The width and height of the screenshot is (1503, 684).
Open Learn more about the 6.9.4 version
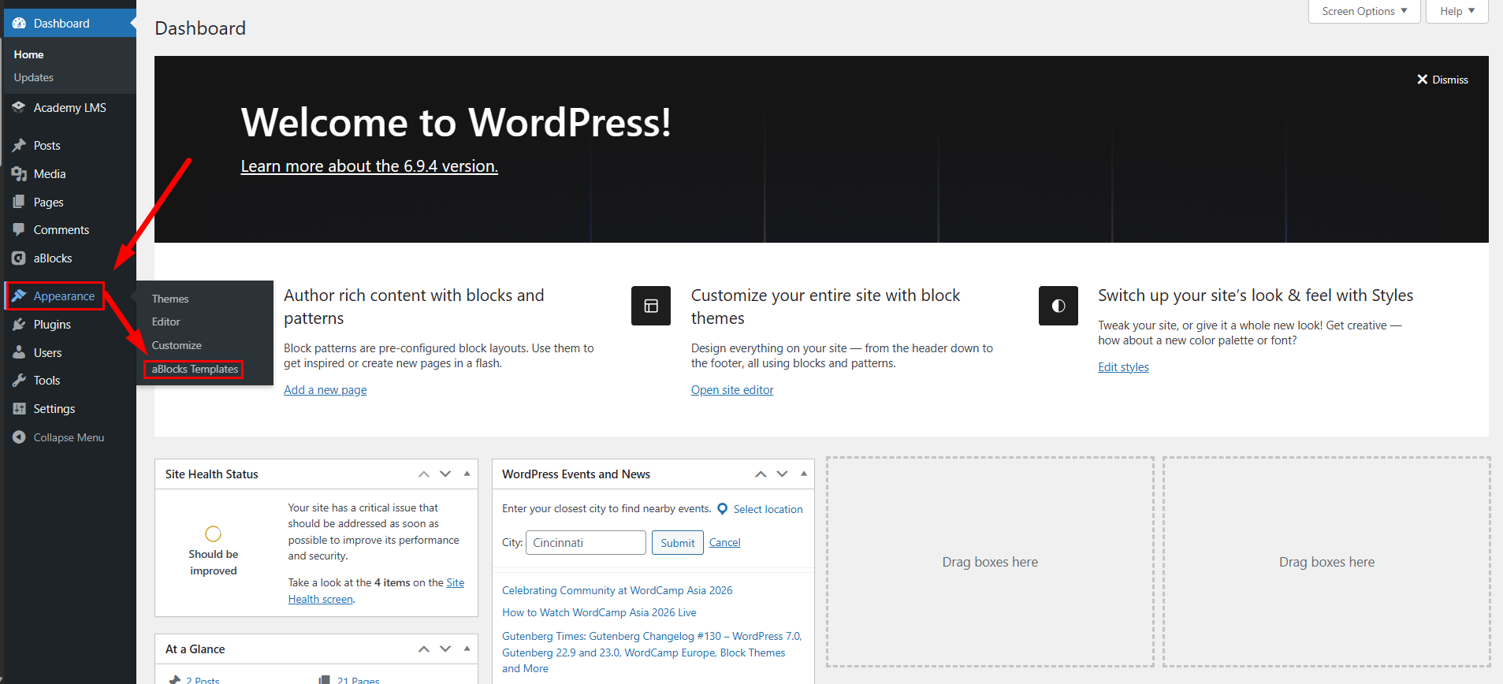(369, 166)
